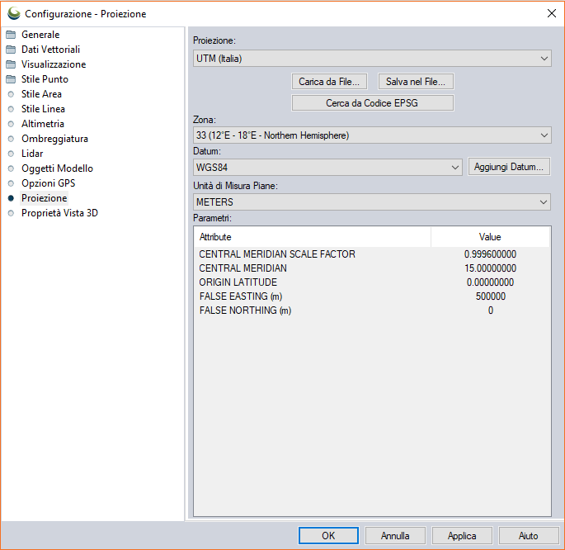The width and height of the screenshot is (565, 550).
Task: Click the Carica da File button
Action: [328, 82]
